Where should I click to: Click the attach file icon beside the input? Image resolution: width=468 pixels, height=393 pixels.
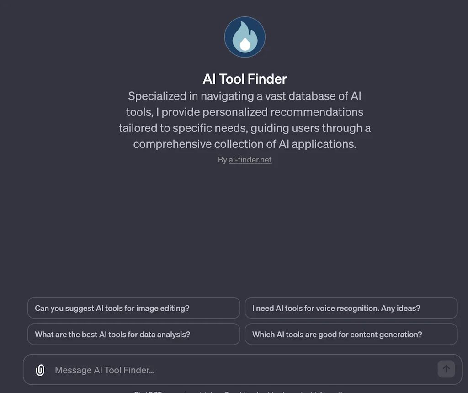click(40, 370)
